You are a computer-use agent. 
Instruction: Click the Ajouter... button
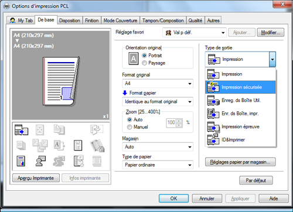242,32
